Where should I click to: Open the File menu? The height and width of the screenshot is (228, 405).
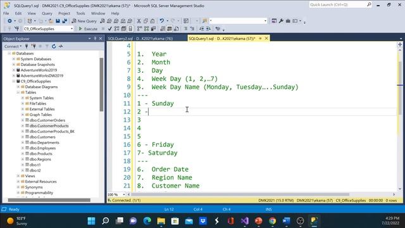[6, 13]
